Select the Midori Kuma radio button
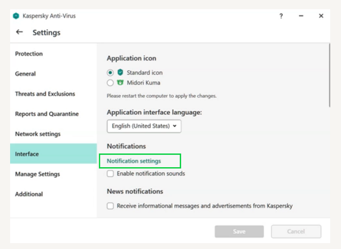The image size is (341, 249). [111, 83]
